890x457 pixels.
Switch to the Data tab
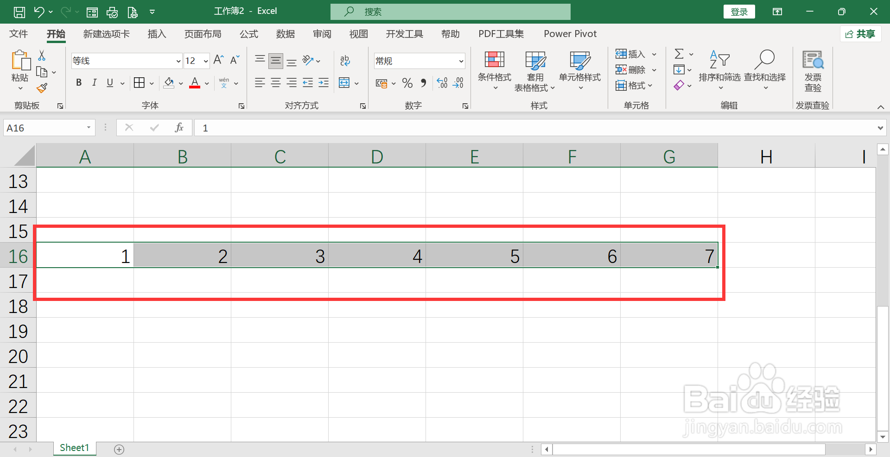pos(286,34)
